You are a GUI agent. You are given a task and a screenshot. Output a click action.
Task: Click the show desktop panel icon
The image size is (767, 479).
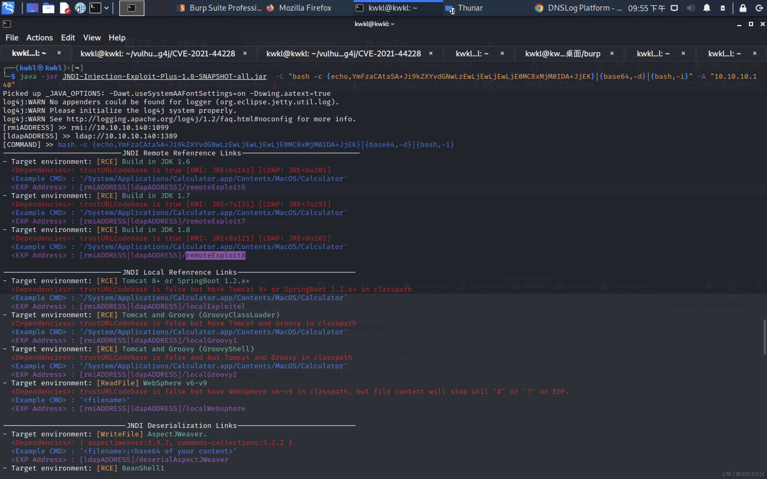point(32,8)
